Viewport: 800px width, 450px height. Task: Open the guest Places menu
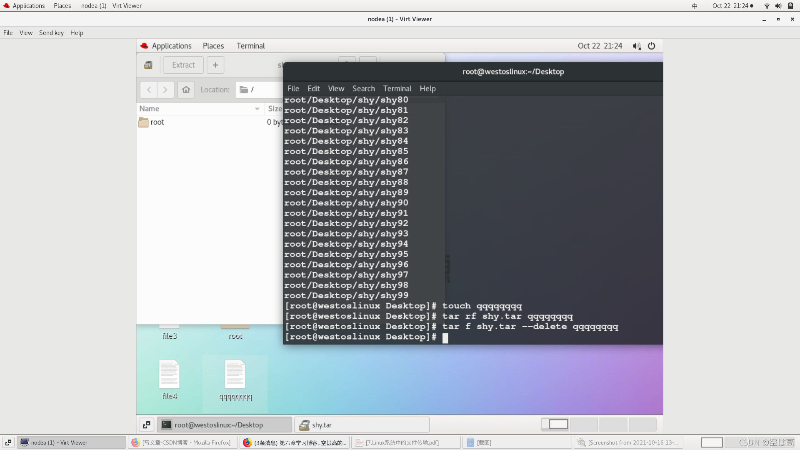tap(213, 46)
